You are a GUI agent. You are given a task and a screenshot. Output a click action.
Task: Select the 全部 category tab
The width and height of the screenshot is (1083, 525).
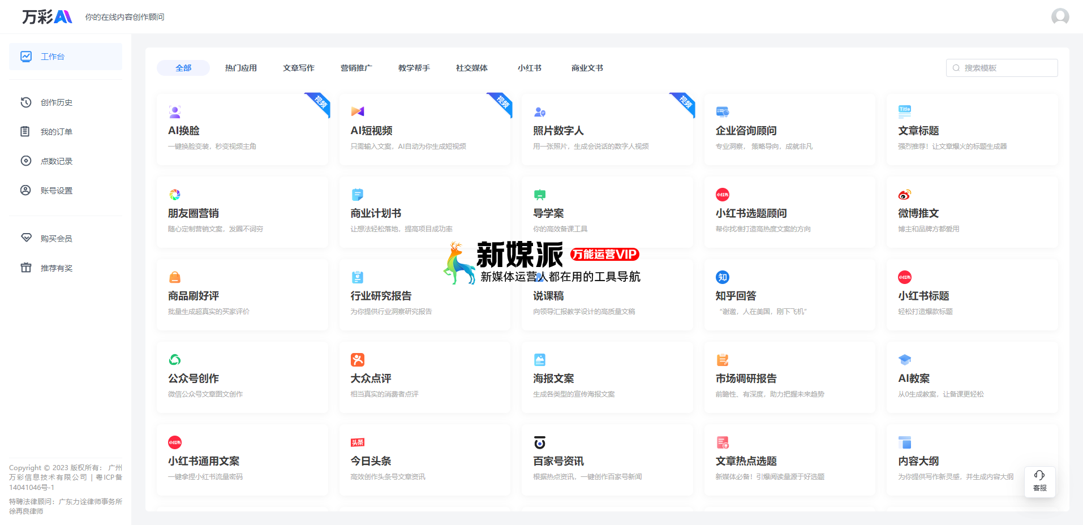[x=183, y=68]
